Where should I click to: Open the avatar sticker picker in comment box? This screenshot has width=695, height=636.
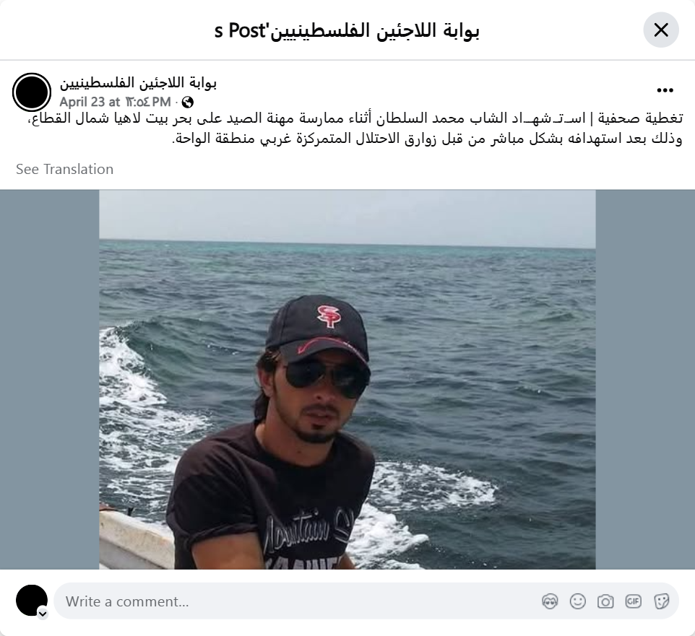[x=550, y=601]
